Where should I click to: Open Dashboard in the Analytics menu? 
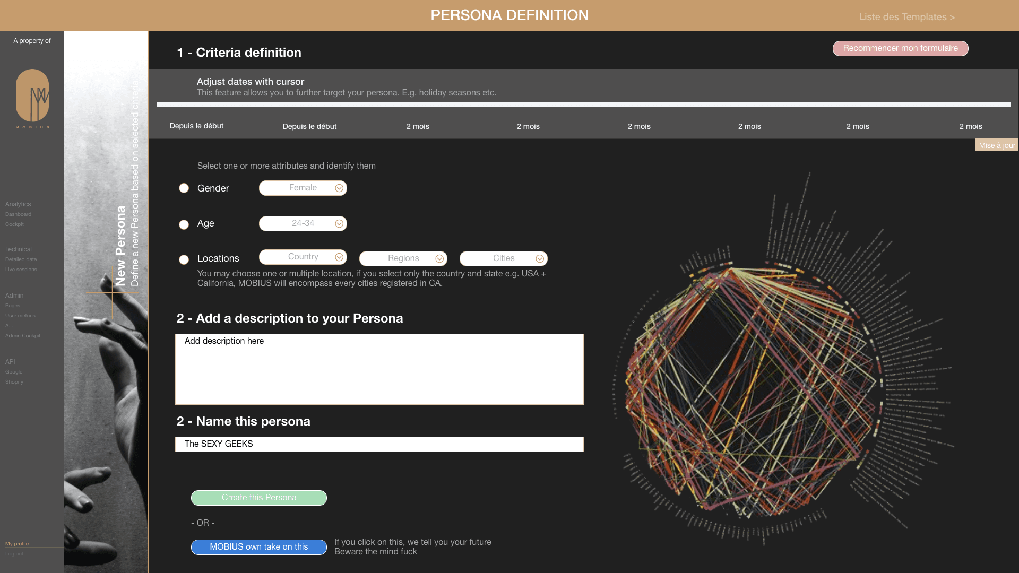(19, 214)
